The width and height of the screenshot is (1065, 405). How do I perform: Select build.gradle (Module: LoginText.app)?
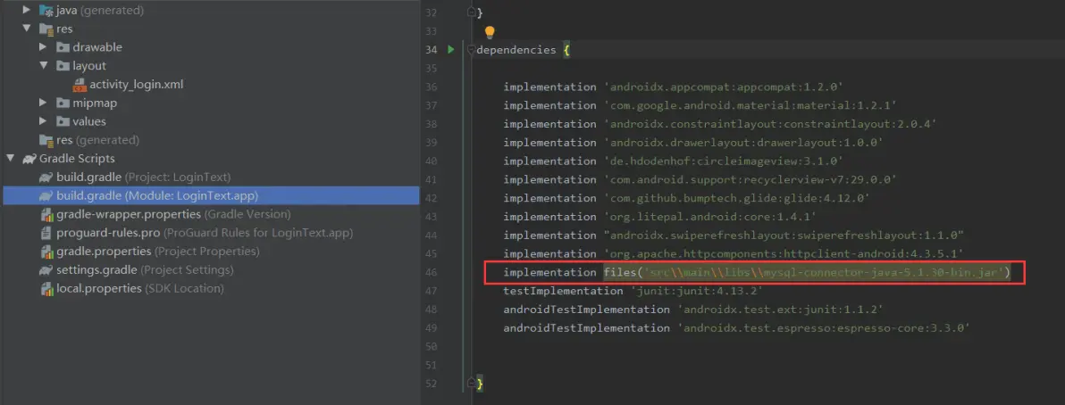coord(211,195)
